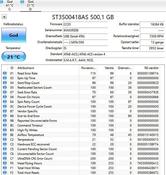Select raw value 0000002B6672
The height and width of the screenshot is (175, 166).
[148, 173]
